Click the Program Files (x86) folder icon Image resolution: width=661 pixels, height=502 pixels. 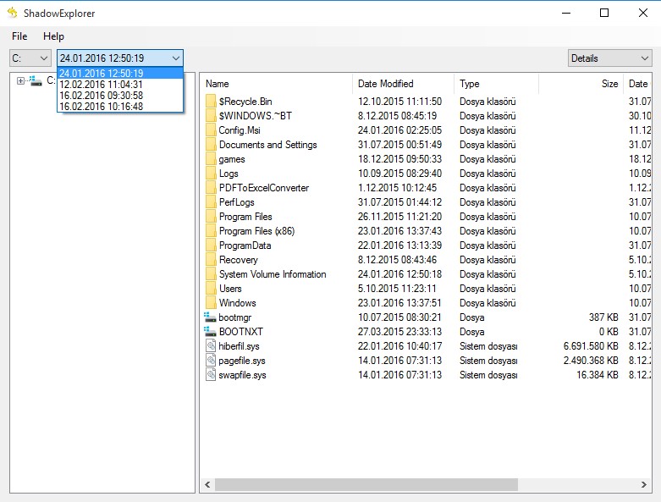211,231
